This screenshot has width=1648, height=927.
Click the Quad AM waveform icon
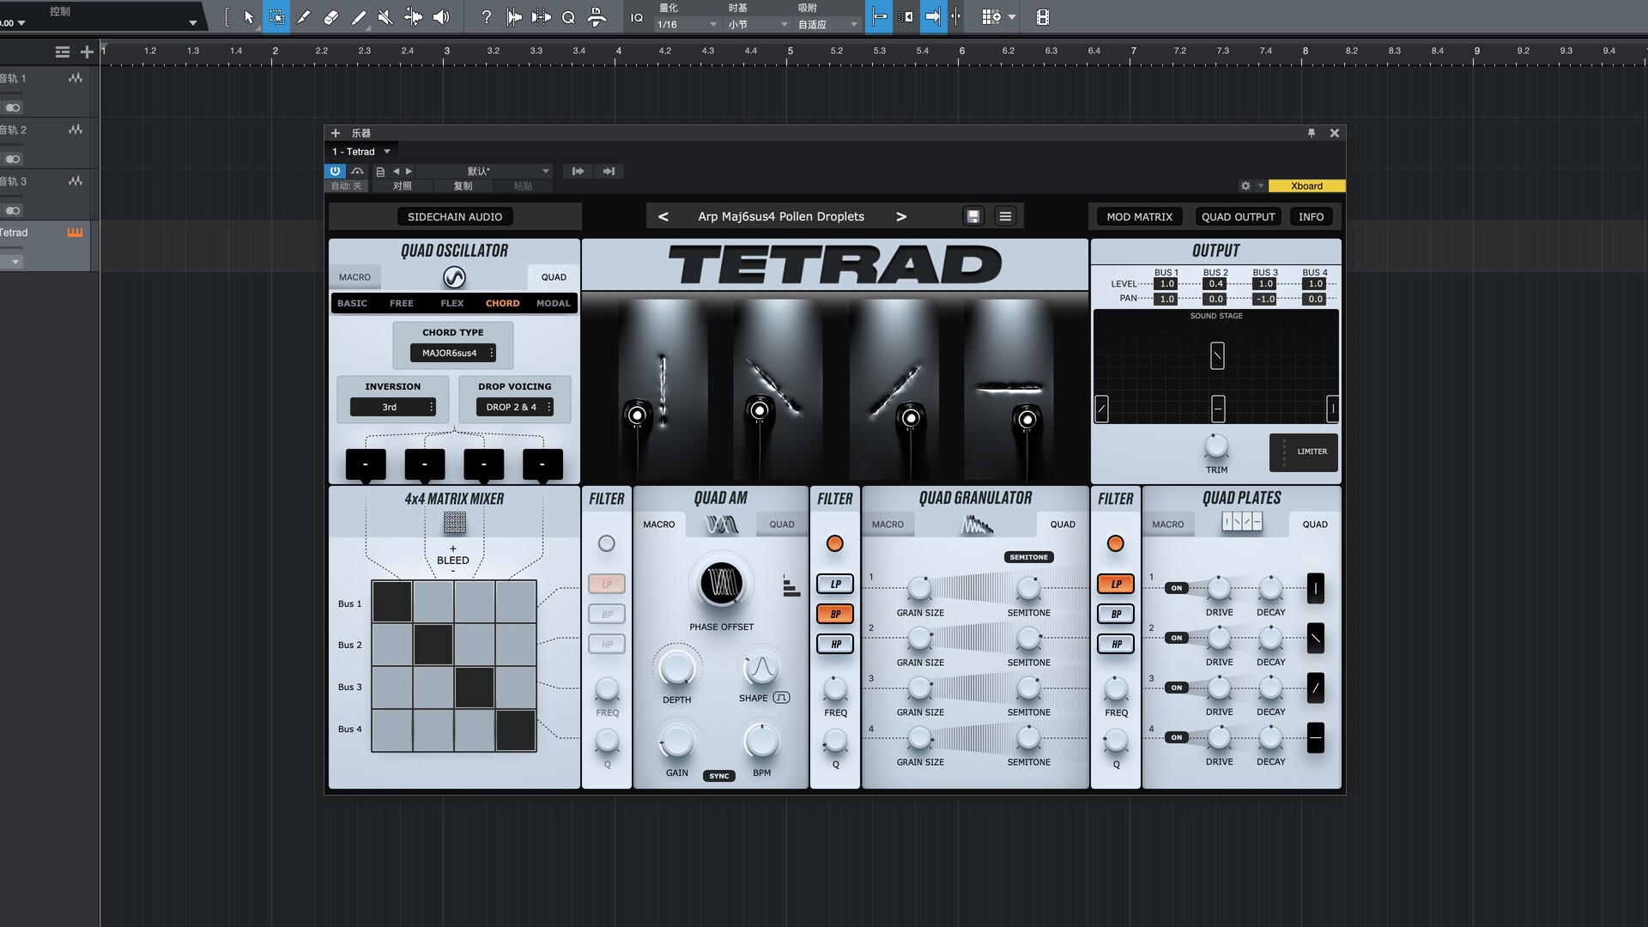pos(721,524)
